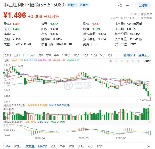Click the volume MA10:266.69万手 label
The width and height of the screenshot is (155, 149).
click(59, 105)
